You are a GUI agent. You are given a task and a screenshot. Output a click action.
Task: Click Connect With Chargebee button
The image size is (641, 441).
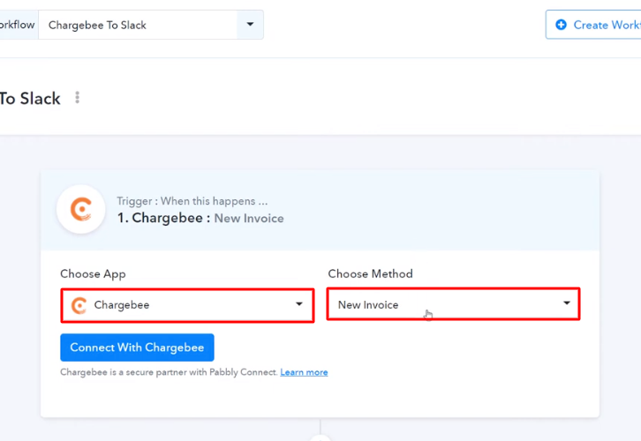[x=137, y=348]
